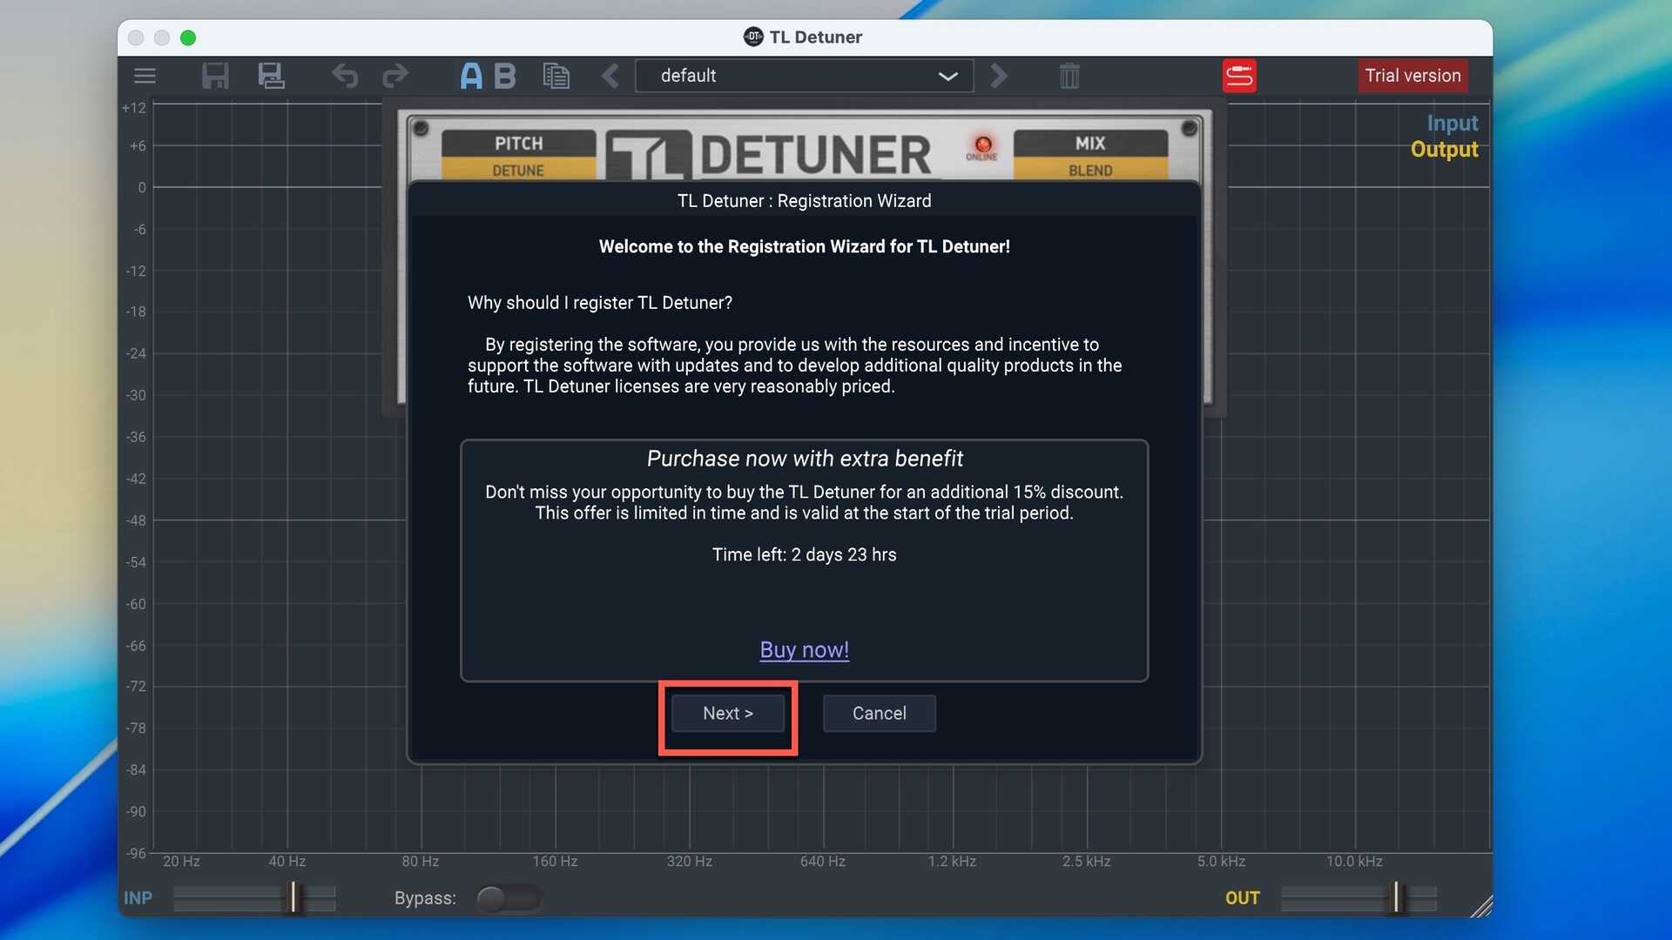Open the Buy now! link
This screenshot has width=1672, height=940.
pos(804,650)
